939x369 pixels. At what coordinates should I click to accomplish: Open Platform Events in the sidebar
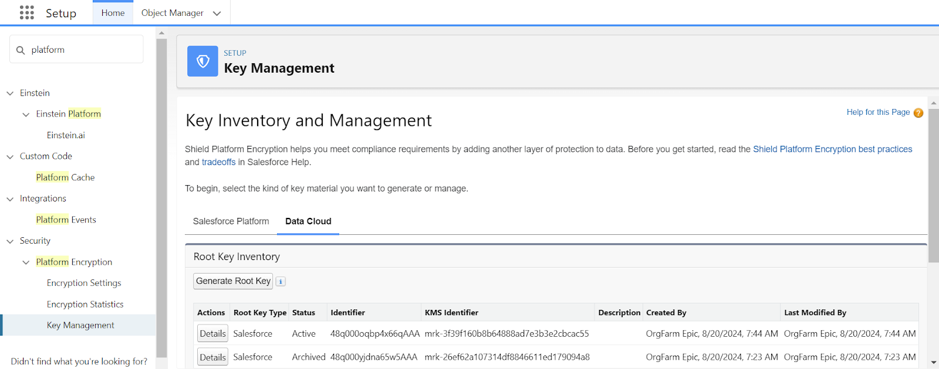[66, 220]
